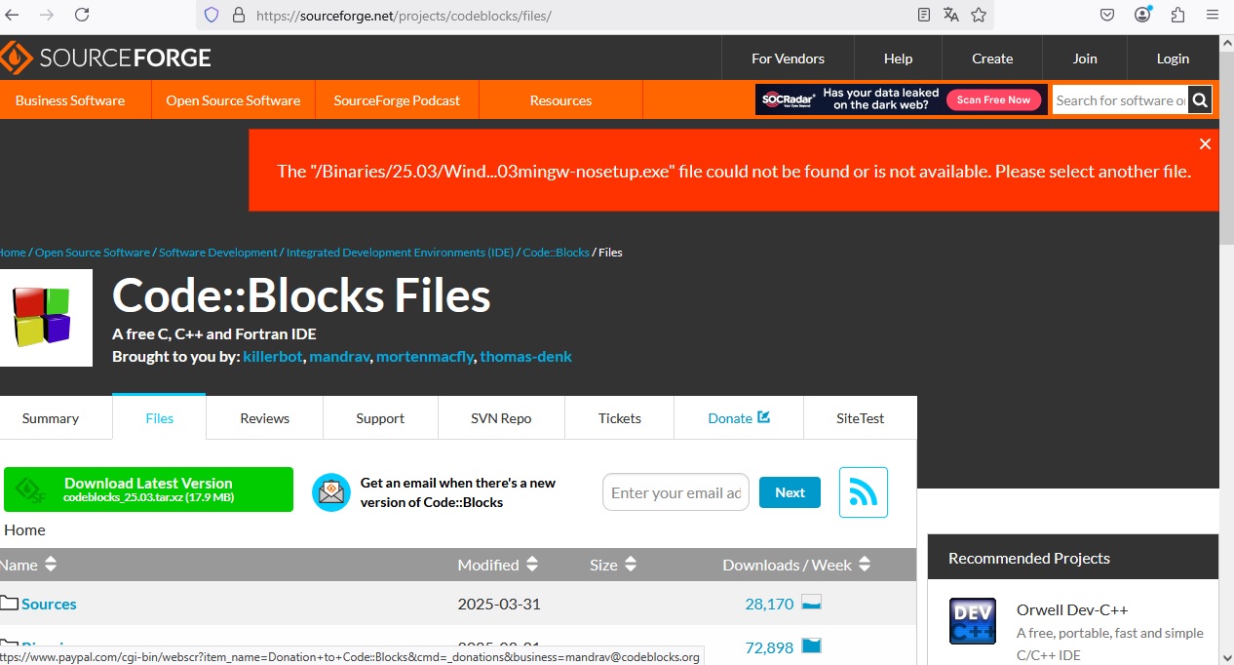Viewport: 1234px width, 665px height.
Task: Focus the Search for software field
Action: click(1121, 100)
